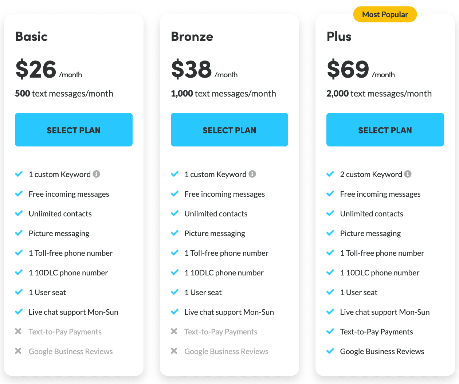Click info icon beside Basic custom Keyword
This screenshot has width=459, height=384.
coord(96,174)
